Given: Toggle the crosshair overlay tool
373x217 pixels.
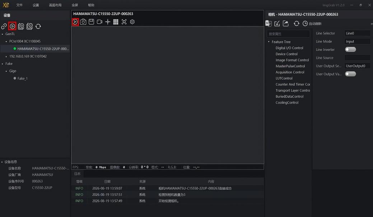Looking at the screenshot, I should click(x=108, y=22).
